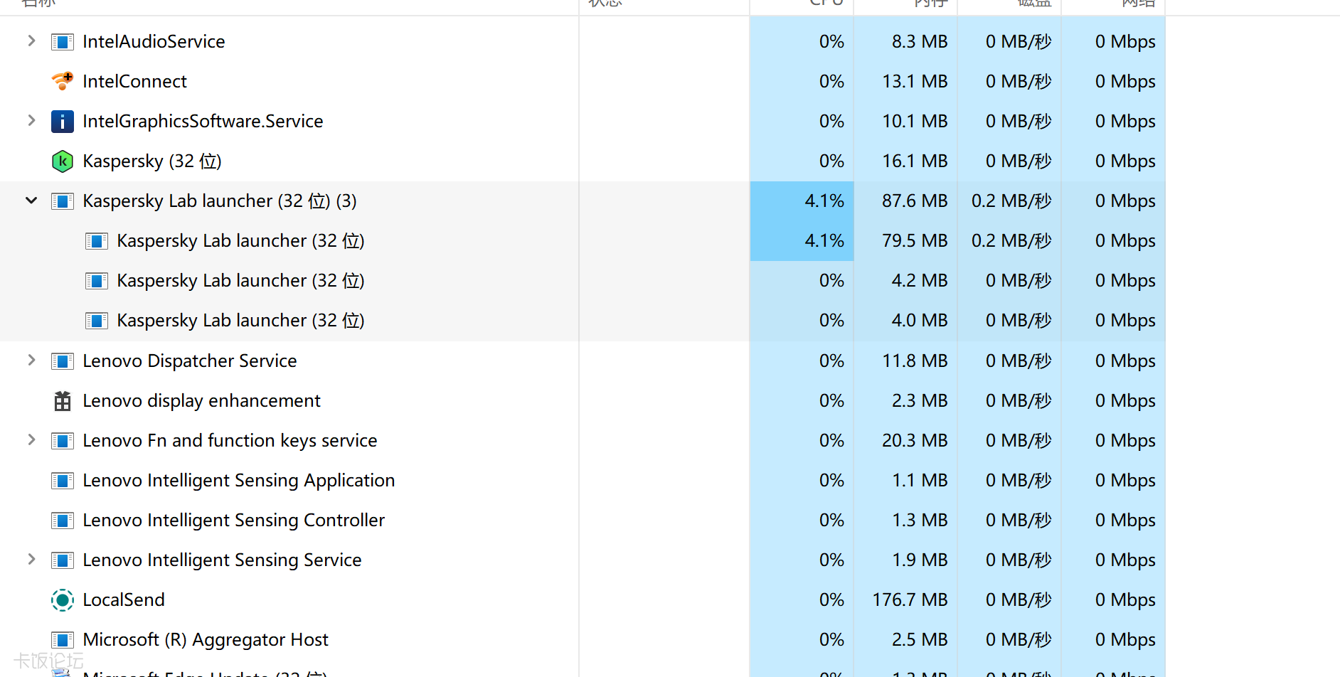The image size is (1340, 677).
Task: Click the Lenovo Dispatcher Service icon
Action: pos(63,361)
